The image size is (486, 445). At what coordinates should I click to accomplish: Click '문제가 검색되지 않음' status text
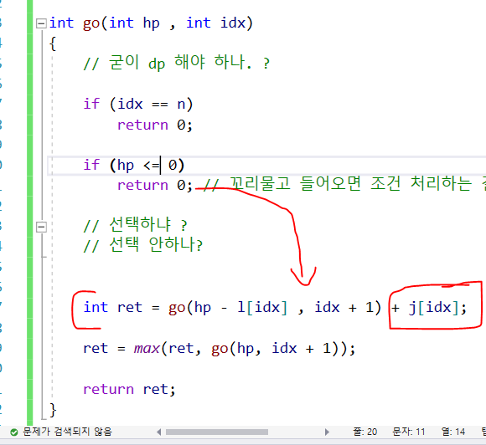[x=67, y=432]
